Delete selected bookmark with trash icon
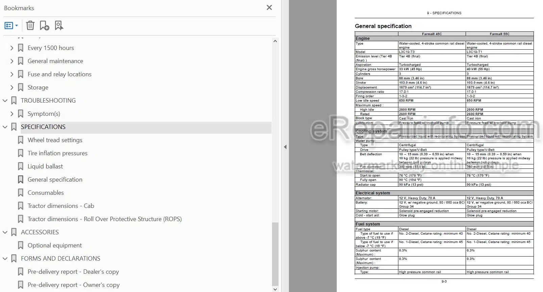 point(30,25)
